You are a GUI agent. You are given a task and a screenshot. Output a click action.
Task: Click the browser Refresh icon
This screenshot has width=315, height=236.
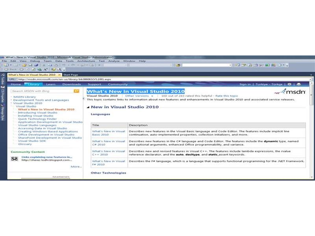click(33, 70)
